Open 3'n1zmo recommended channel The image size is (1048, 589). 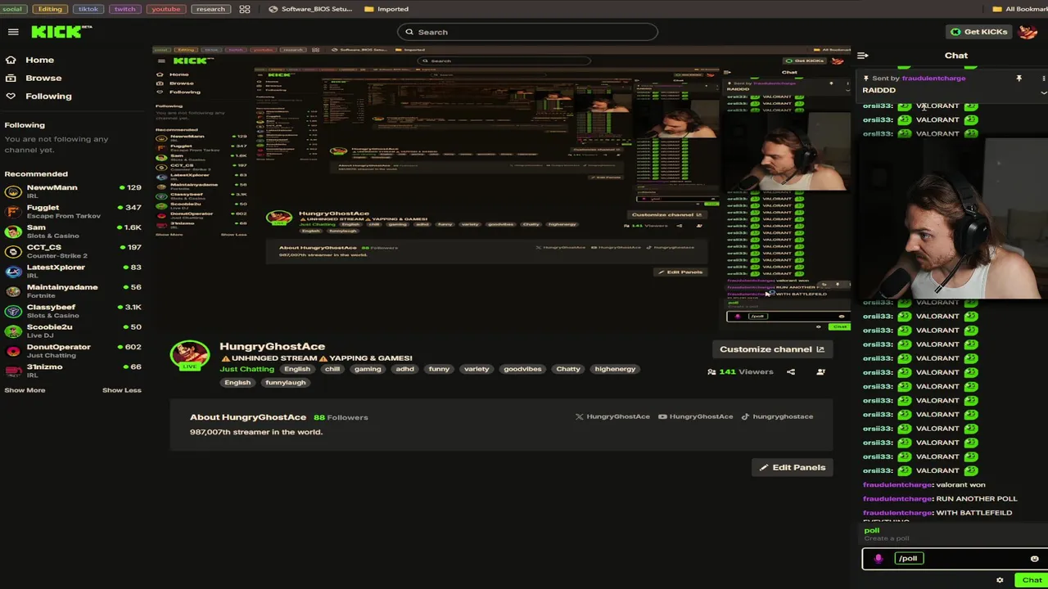(73, 371)
